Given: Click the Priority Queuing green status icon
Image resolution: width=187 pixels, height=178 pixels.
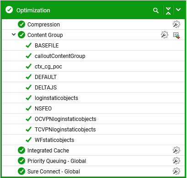Looking at the screenshot, I should coord(21,161).
